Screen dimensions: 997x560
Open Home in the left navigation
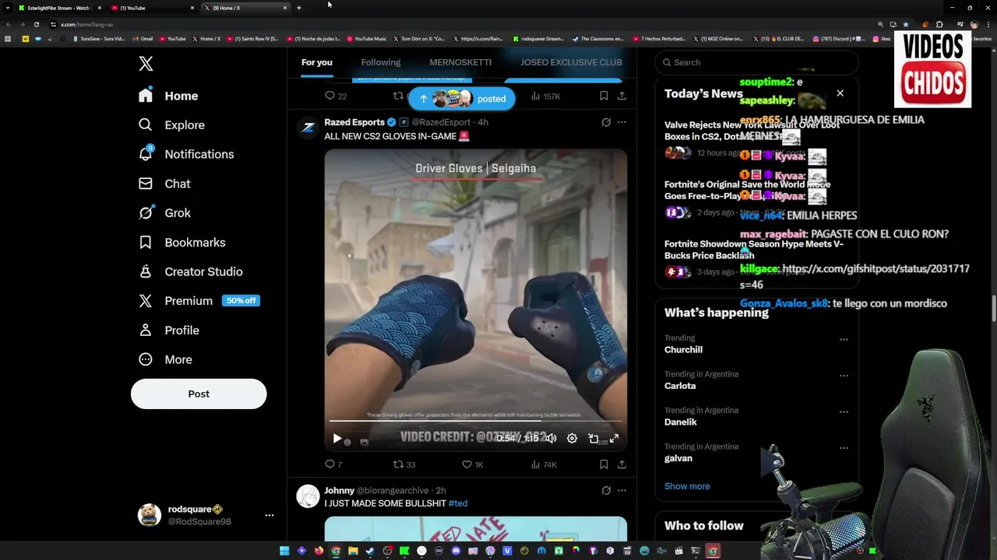[x=169, y=96]
